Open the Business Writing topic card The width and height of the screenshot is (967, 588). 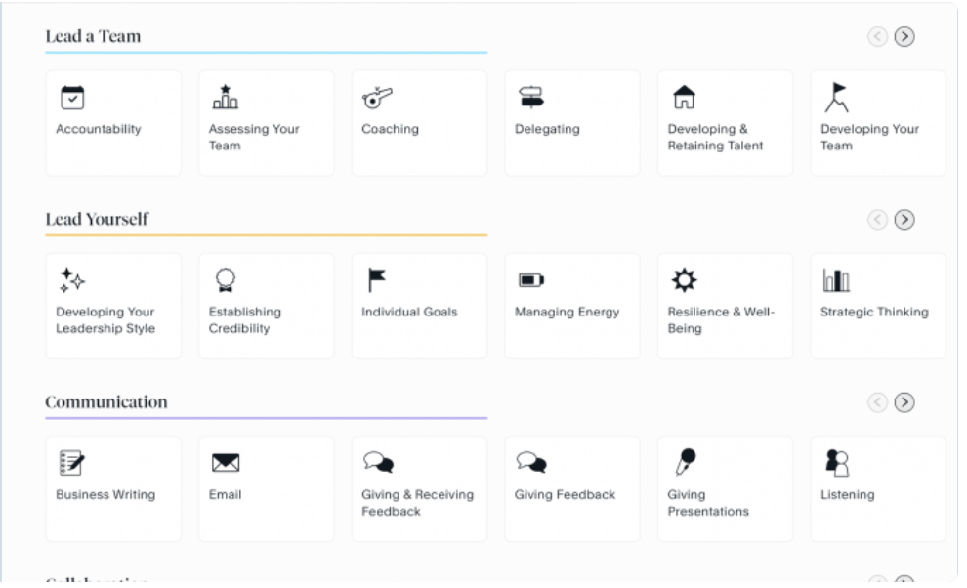pyautogui.click(x=113, y=488)
